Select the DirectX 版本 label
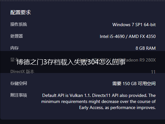Viewport: 165px width, 124px height. coord(22,71)
